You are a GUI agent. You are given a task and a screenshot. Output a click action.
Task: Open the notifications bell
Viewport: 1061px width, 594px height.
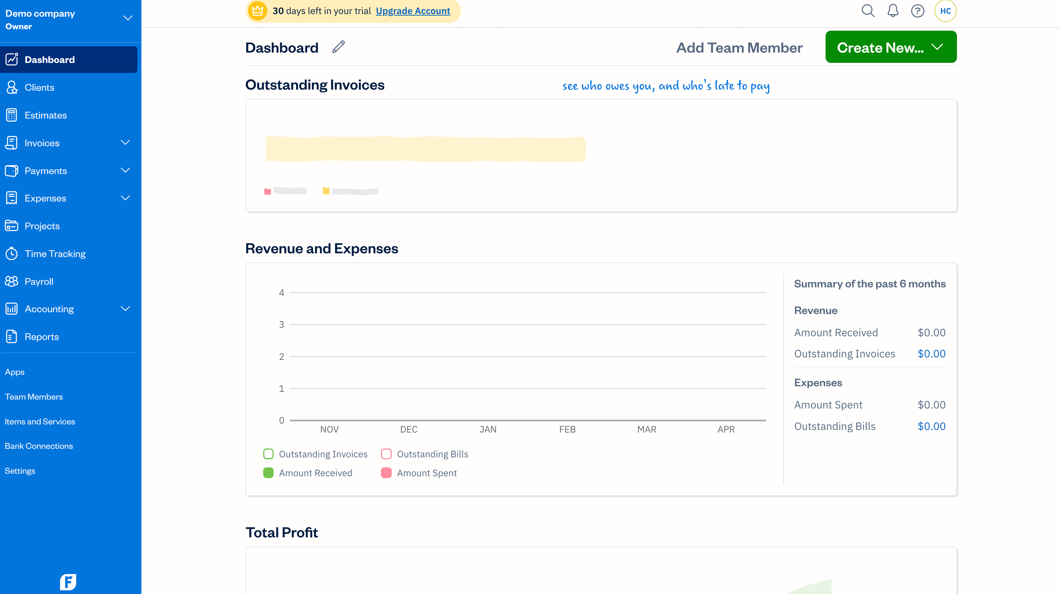point(893,11)
